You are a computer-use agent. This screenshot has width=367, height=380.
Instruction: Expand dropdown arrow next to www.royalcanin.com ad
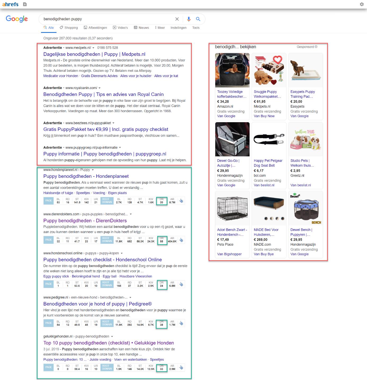100,88
